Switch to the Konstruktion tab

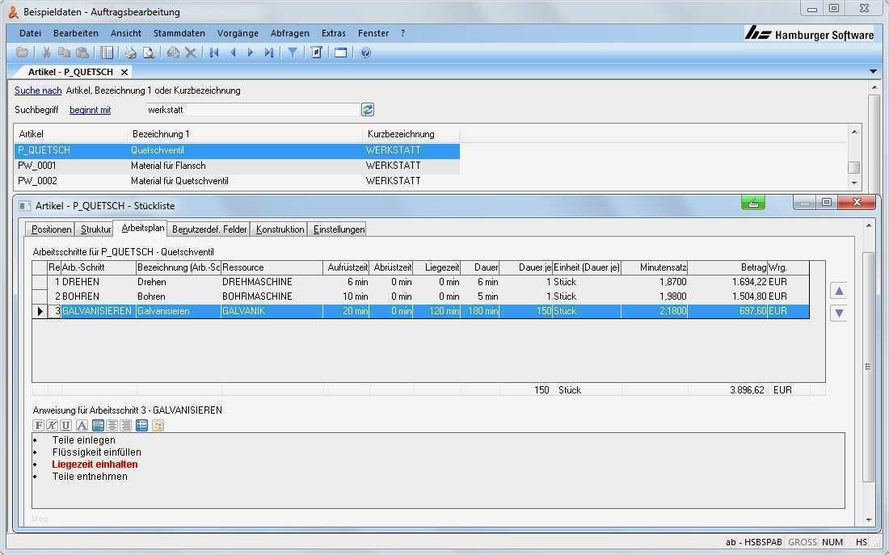click(x=280, y=229)
